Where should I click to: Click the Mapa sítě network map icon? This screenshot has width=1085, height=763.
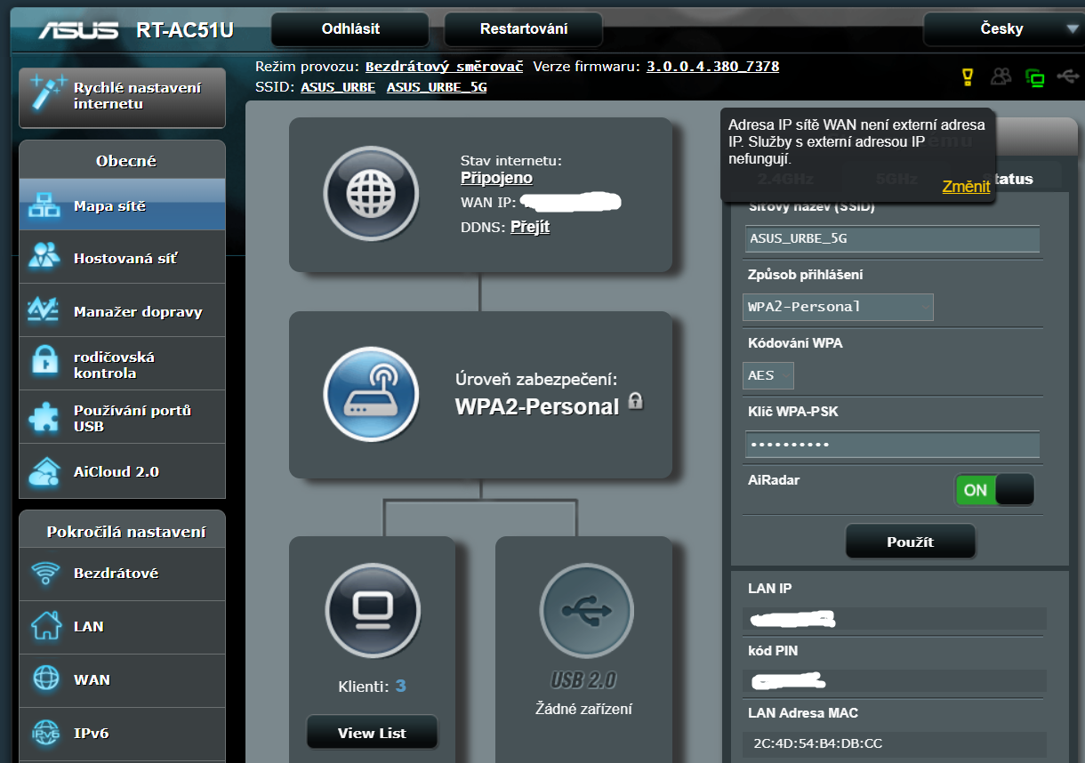tap(44, 205)
